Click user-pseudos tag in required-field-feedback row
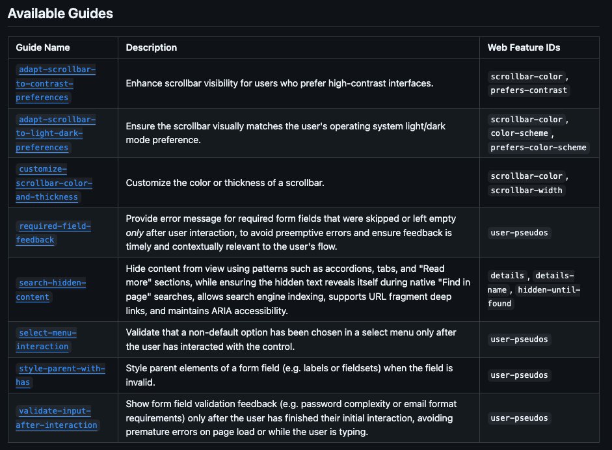The height and width of the screenshot is (450, 612). (x=519, y=233)
